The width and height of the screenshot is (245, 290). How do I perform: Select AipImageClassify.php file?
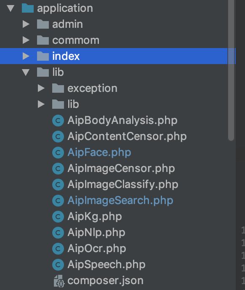[x=122, y=185]
